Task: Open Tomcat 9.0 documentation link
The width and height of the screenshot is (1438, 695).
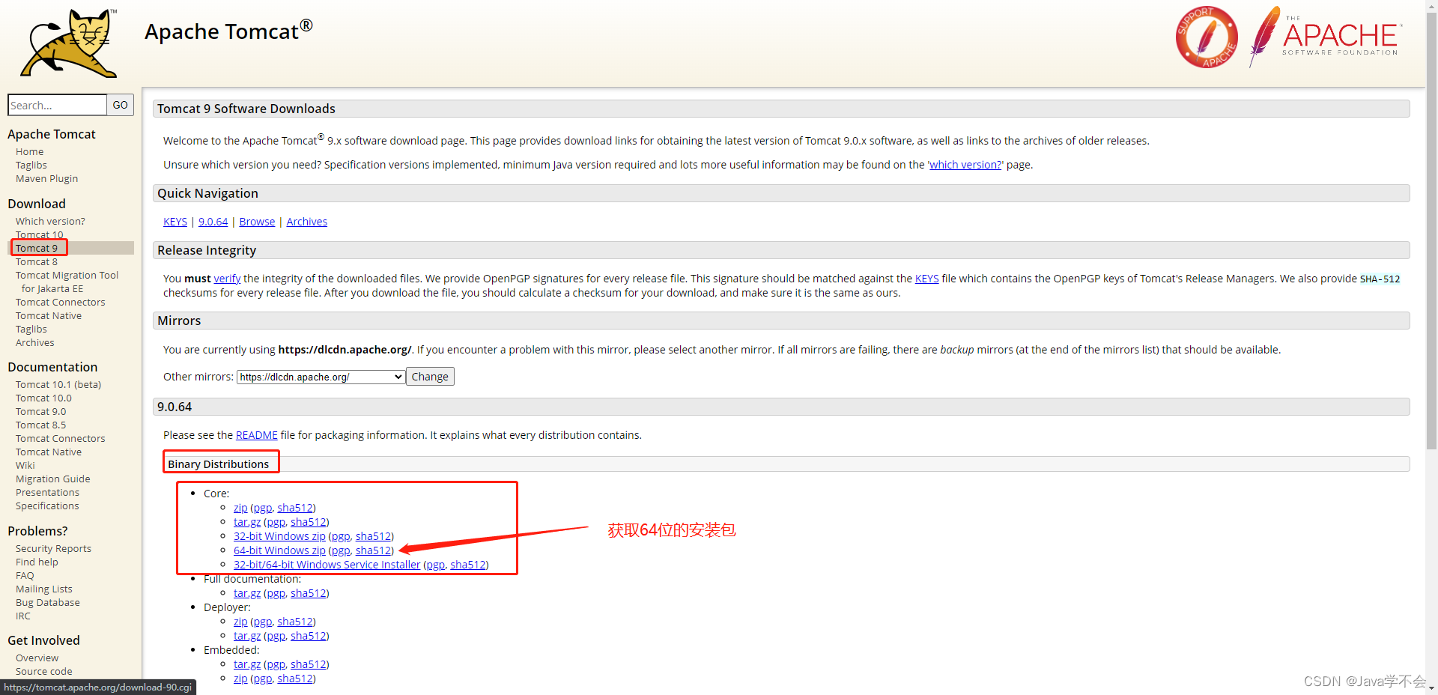Action: coord(41,411)
